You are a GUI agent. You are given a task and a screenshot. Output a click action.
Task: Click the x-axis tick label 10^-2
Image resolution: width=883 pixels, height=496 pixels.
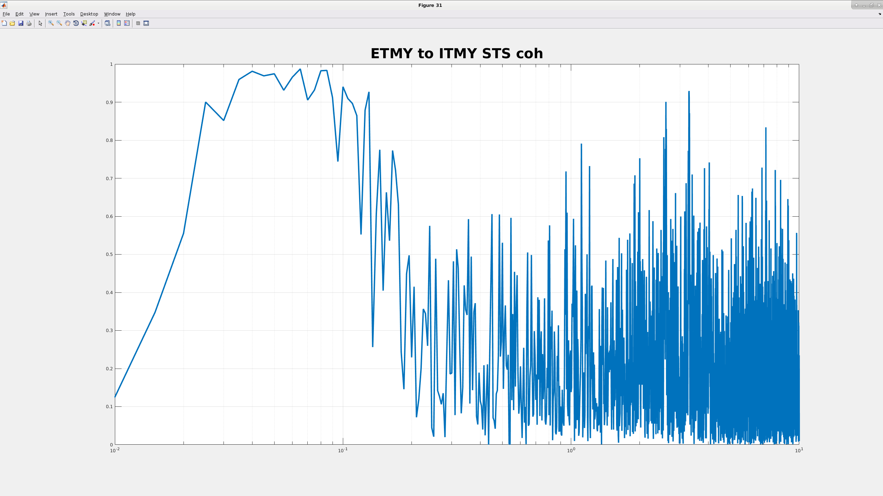click(115, 450)
